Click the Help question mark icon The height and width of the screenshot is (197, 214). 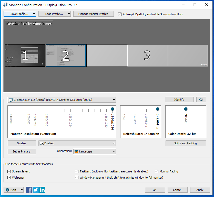(7, 190)
